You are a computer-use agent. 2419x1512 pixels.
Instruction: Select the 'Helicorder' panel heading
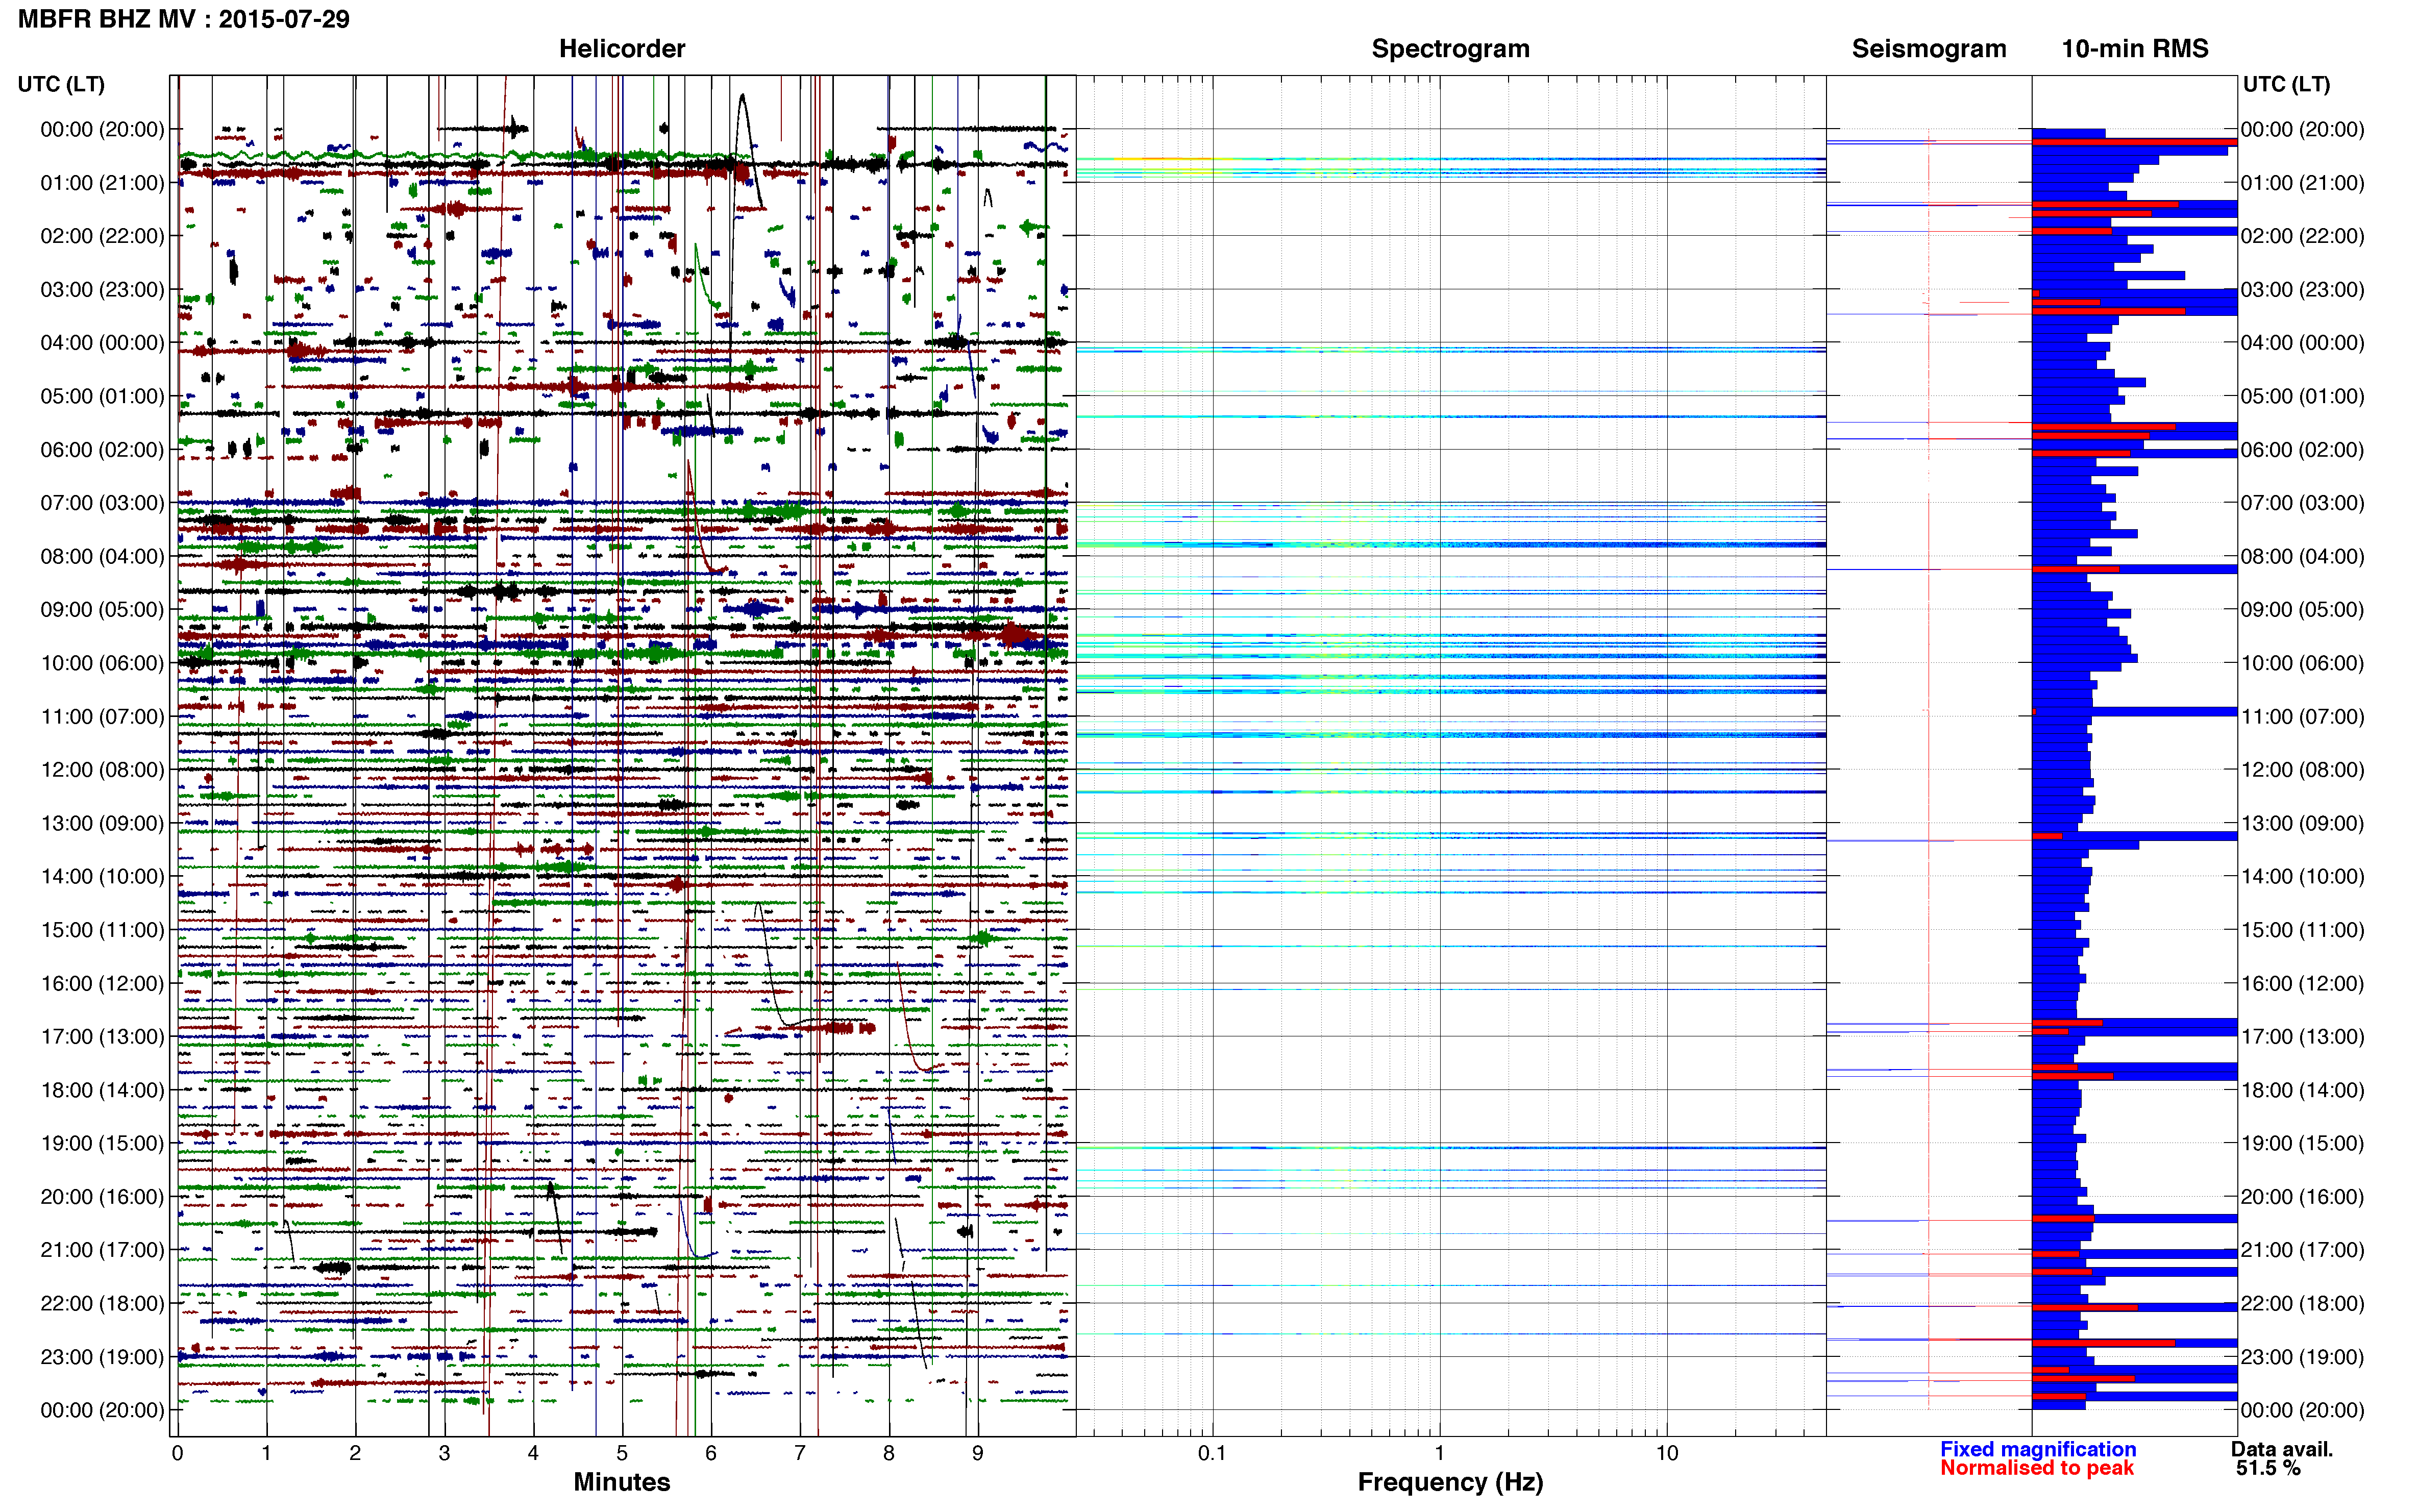[x=622, y=49]
